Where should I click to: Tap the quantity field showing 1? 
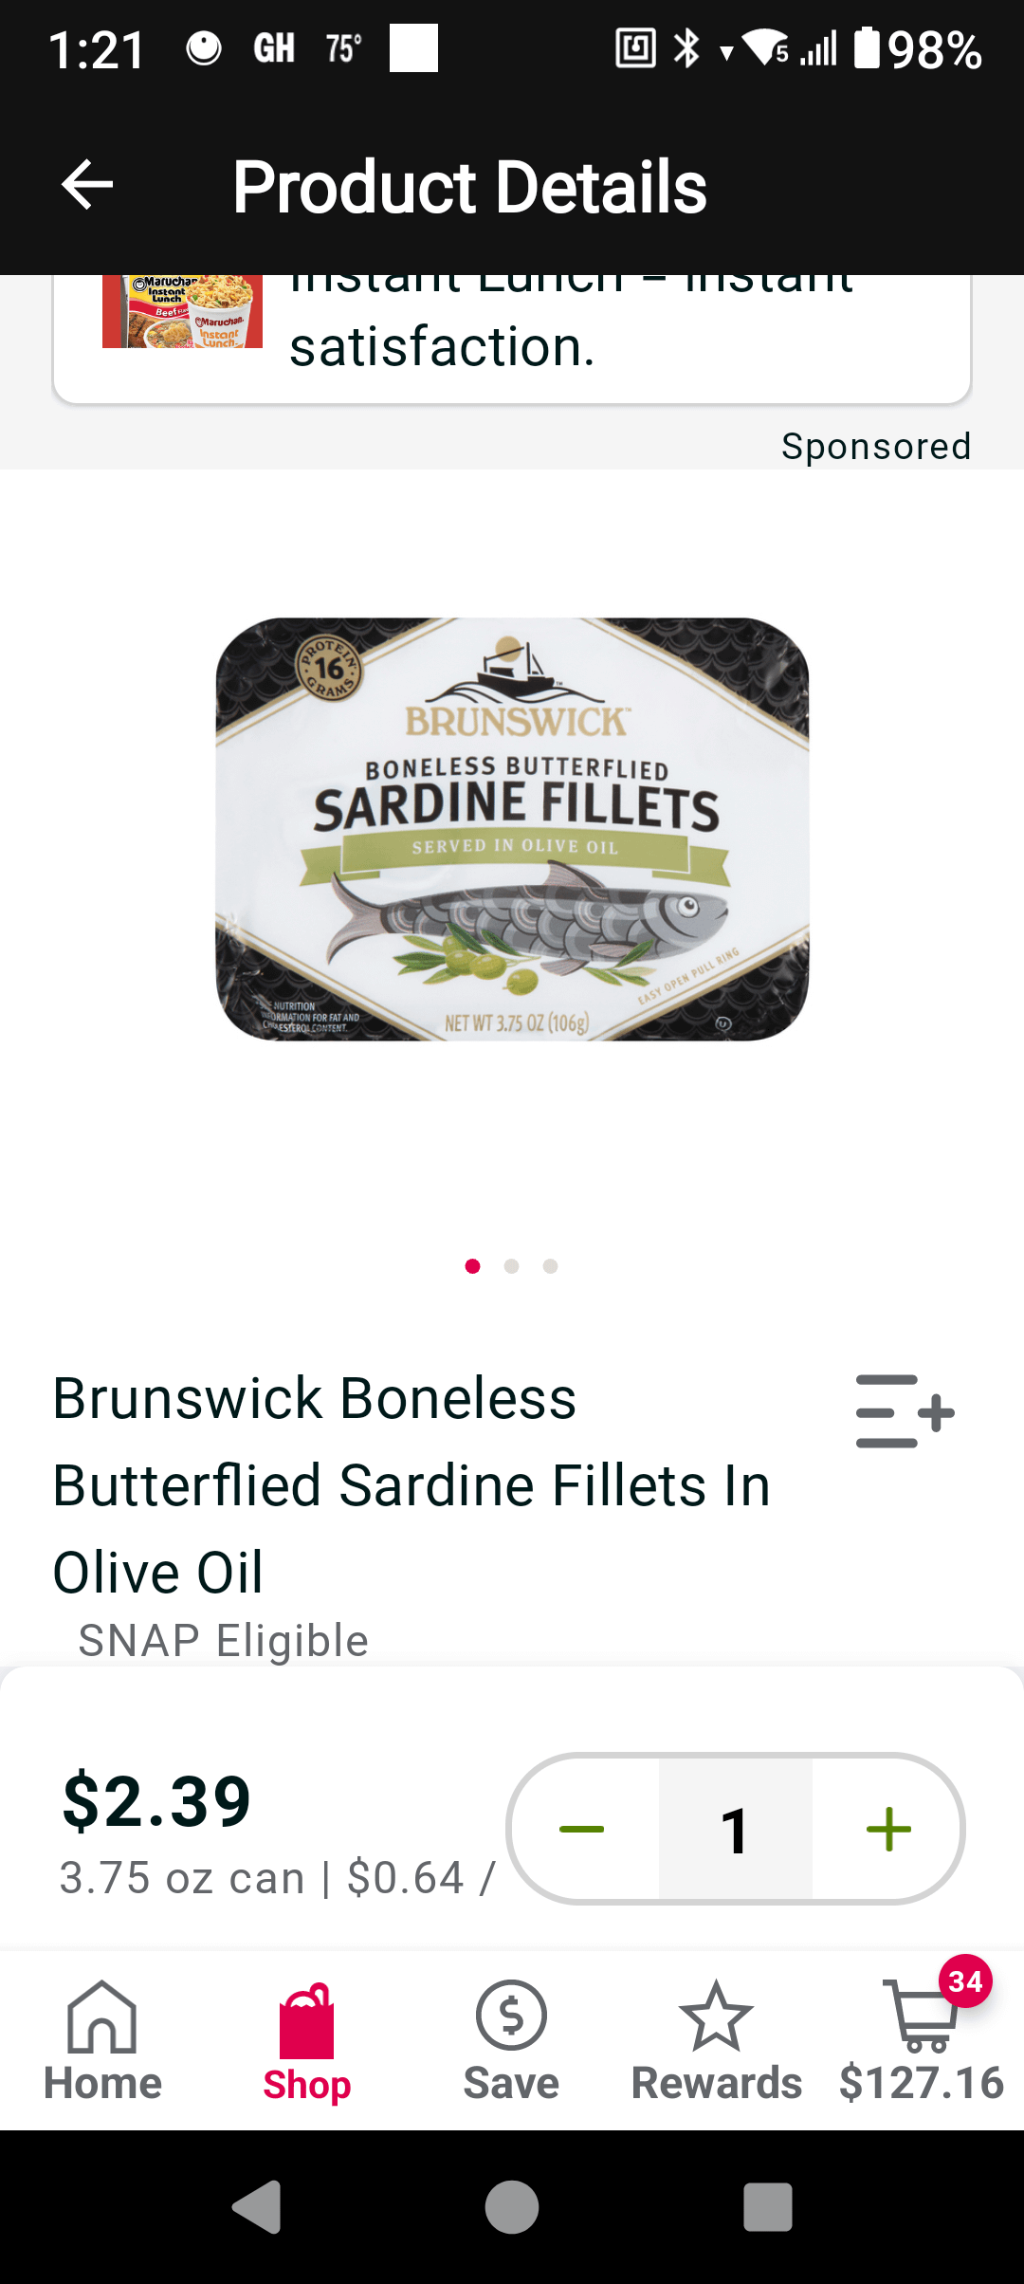(736, 1829)
